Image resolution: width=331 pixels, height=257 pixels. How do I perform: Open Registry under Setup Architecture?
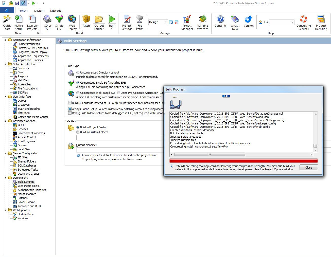[x=23, y=76]
